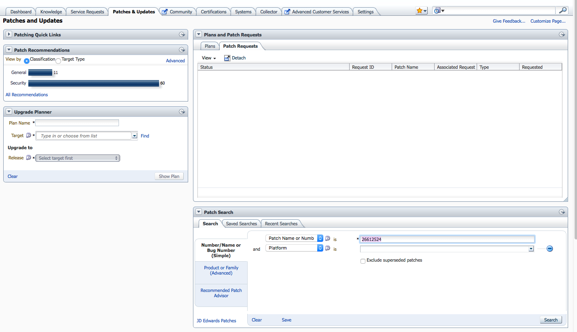Viewport: 577px width, 332px height.
Task: Select the Target Type radio button
Action: (58, 61)
